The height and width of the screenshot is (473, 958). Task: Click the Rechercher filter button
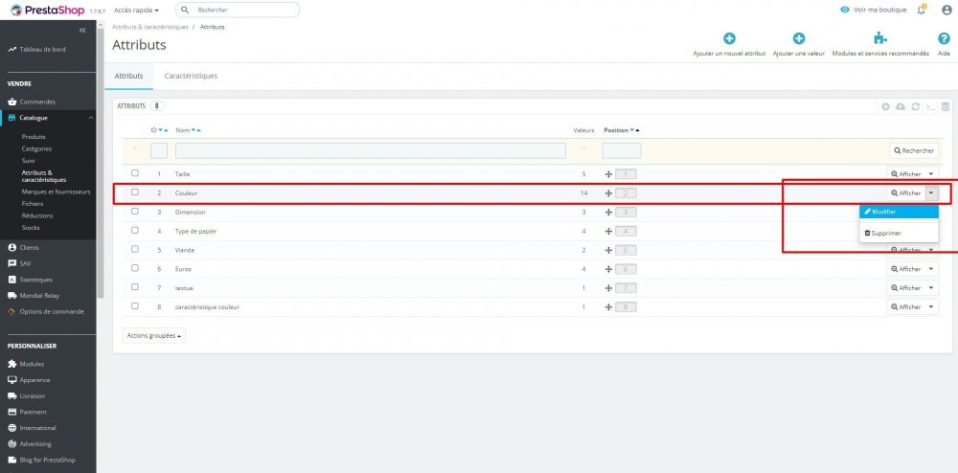[913, 150]
